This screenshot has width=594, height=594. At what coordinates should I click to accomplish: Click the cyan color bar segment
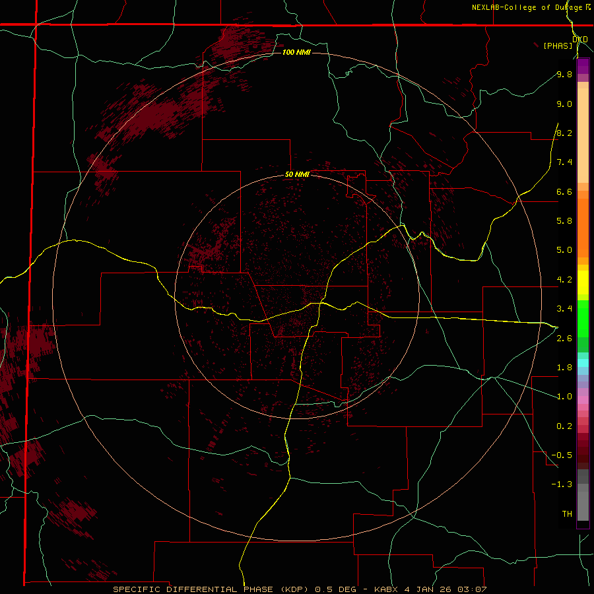(583, 363)
